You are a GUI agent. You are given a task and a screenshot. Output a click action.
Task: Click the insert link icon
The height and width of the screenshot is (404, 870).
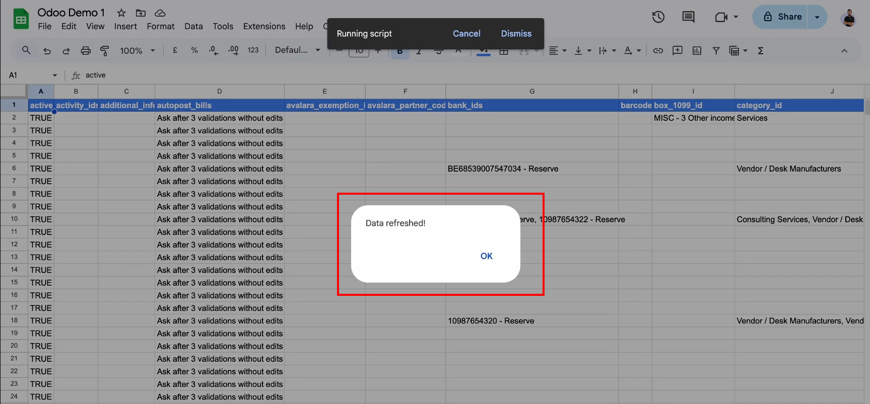tap(658, 50)
